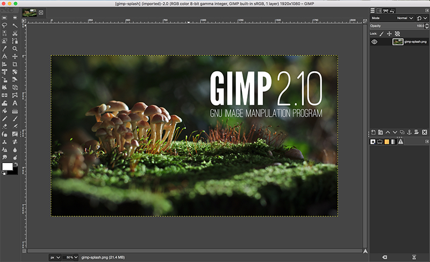The width and height of the screenshot is (430, 262).
Task: Select the Select by Color tool
Action: 4,33
